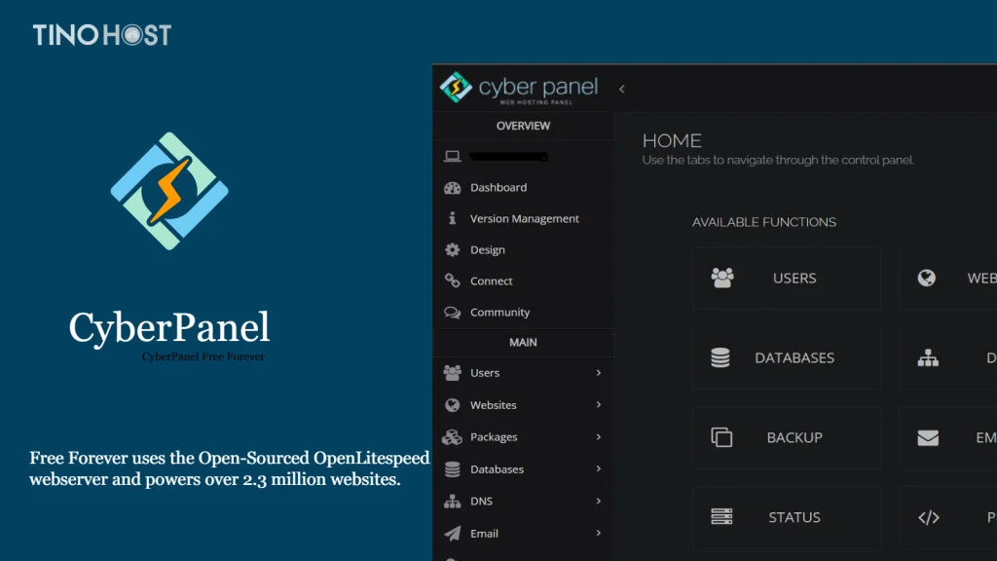This screenshot has width=997, height=561.
Task: Click the Connect chain-link icon
Action: click(452, 280)
